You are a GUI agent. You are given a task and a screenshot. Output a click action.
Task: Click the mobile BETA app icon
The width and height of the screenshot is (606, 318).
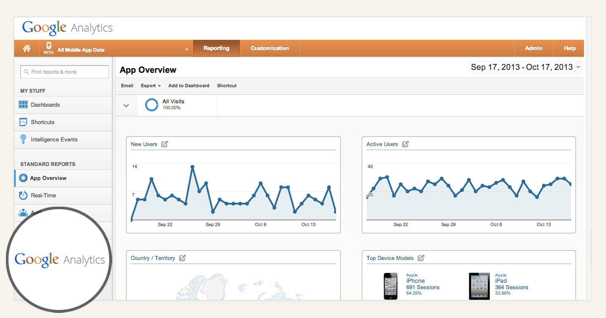49,48
